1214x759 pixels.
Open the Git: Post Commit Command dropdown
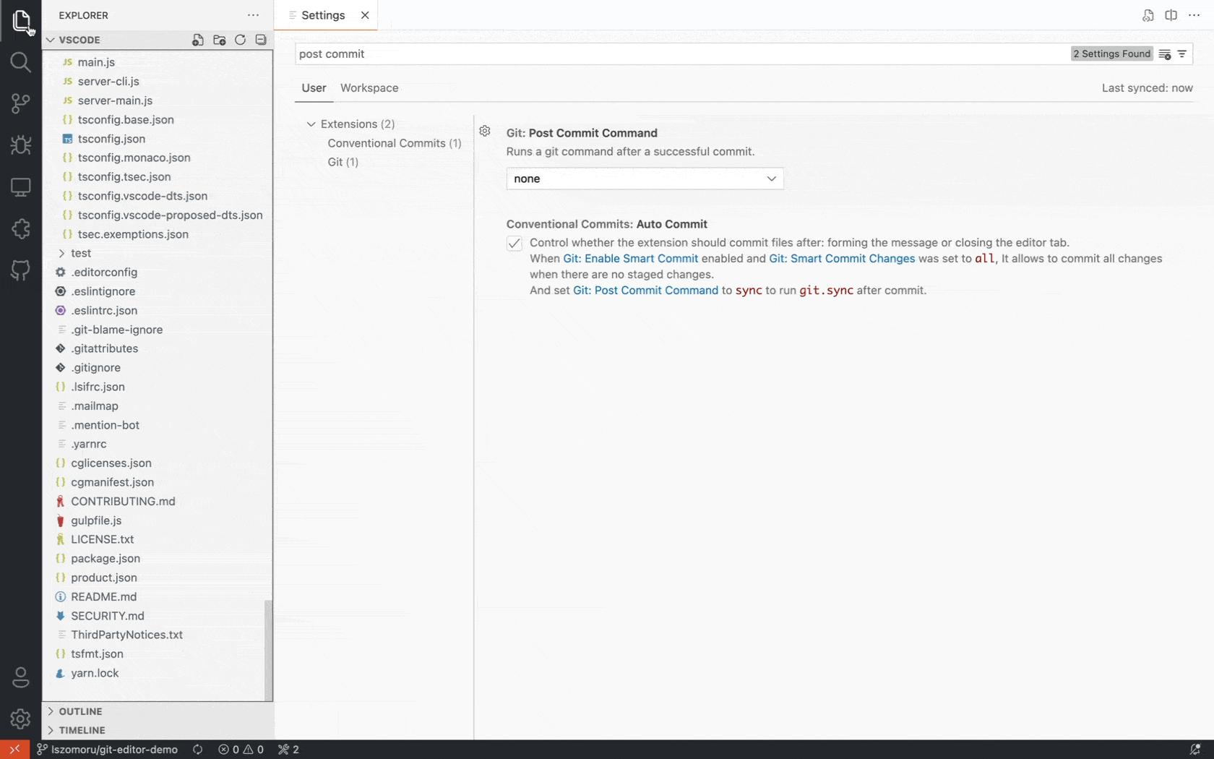(643, 179)
